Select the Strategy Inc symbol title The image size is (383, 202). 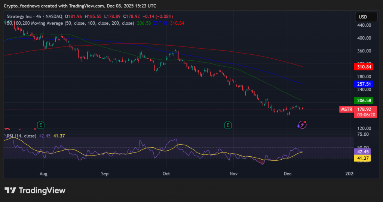(x=19, y=16)
